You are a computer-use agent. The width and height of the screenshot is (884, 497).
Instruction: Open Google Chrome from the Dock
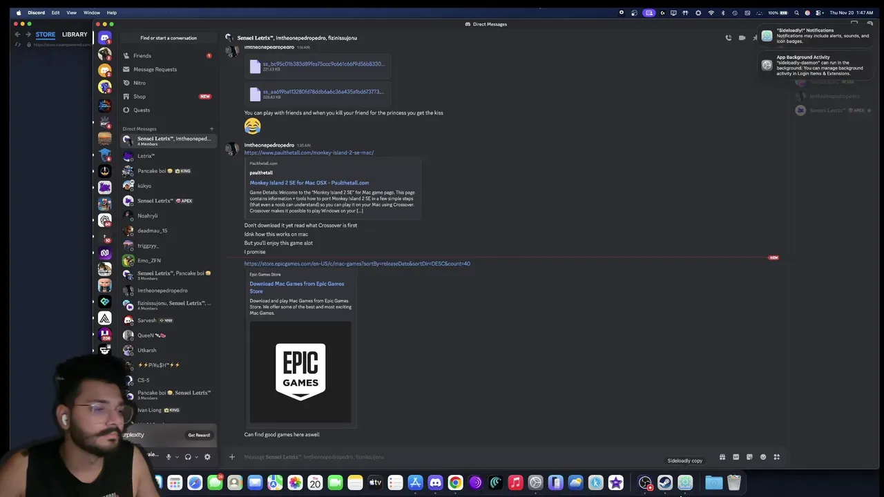(x=455, y=483)
